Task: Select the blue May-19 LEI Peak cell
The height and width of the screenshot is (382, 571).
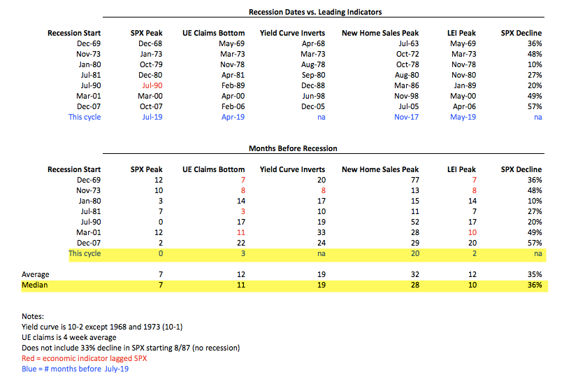Action: click(x=463, y=117)
